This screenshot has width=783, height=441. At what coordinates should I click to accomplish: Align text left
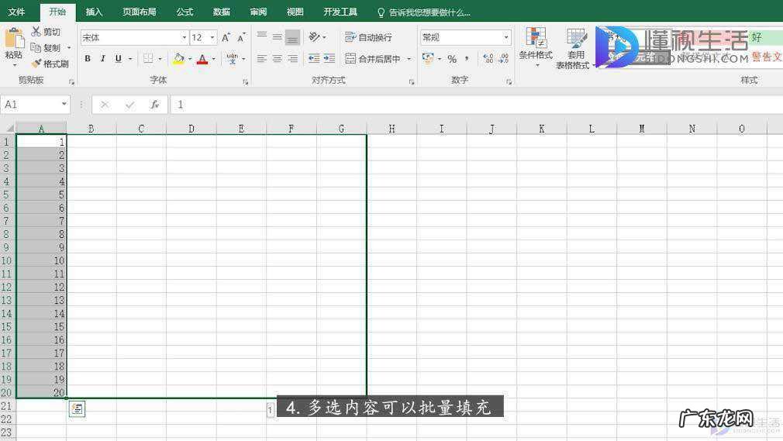(x=262, y=58)
